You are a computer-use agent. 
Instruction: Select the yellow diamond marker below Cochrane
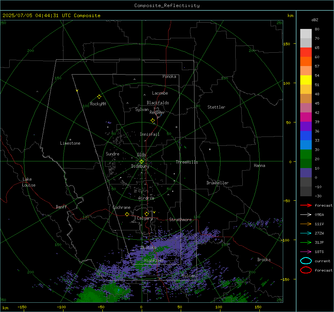point(127,214)
